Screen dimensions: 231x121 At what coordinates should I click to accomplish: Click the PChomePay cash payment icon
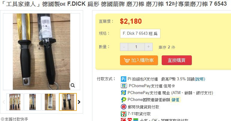[x=124, y=93]
